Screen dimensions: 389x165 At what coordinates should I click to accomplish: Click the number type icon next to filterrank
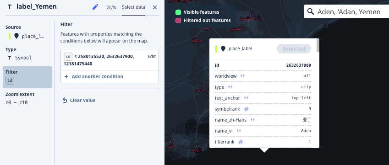(x=241, y=142)
